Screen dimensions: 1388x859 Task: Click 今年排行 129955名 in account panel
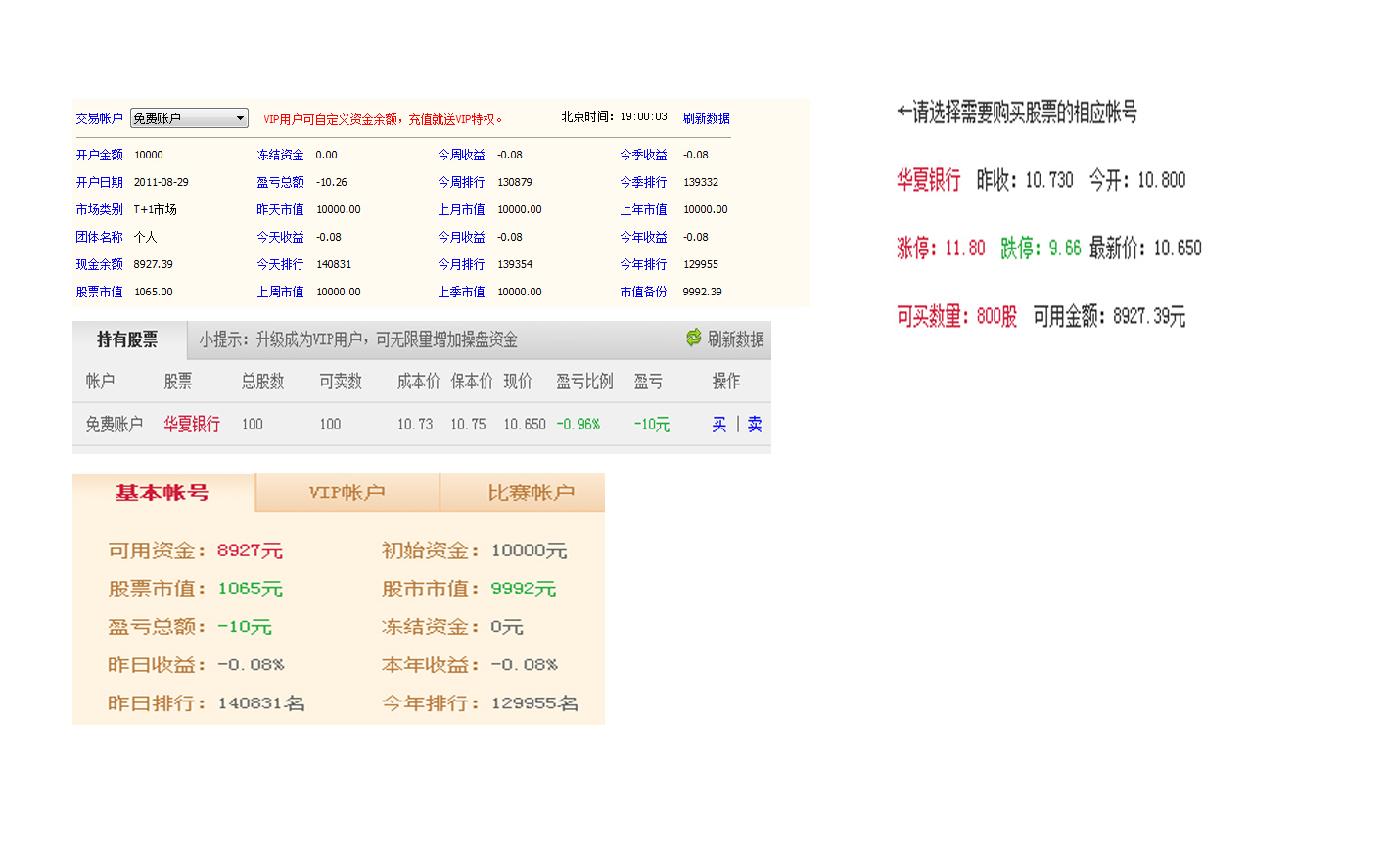480,702
